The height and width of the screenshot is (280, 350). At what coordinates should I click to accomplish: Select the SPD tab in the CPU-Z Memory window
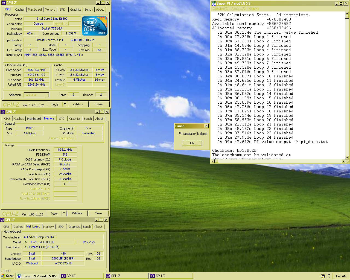(x=62, y=119)
